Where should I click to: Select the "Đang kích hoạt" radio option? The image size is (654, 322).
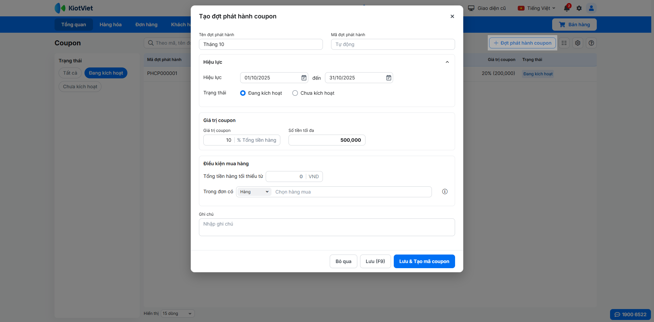[243, 93]
